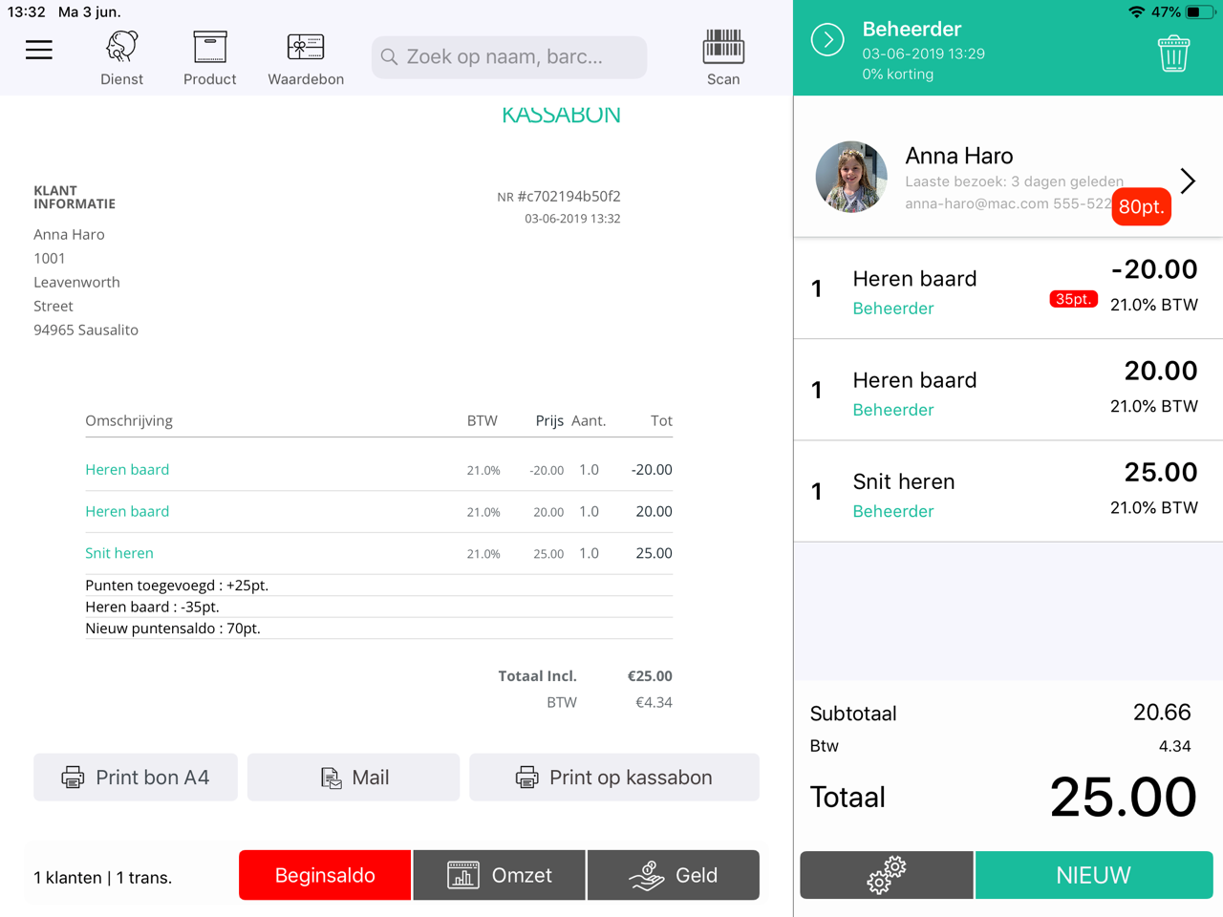Click the circled arrow next to Beheerder

(x=827, y=40)
